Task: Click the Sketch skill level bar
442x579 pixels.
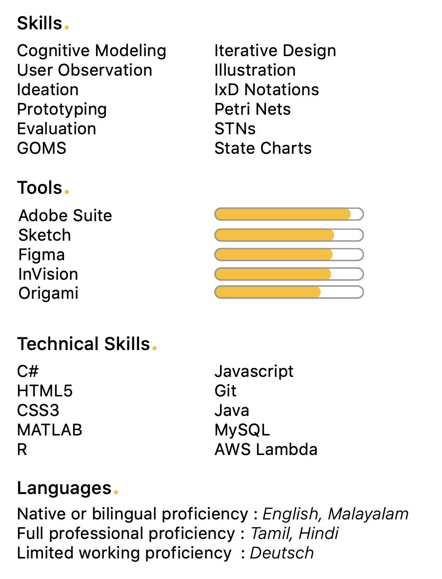Action: [289, 235]
